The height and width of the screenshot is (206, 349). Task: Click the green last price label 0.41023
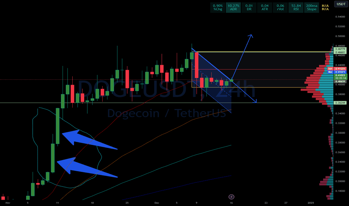[x=340, y=75]
